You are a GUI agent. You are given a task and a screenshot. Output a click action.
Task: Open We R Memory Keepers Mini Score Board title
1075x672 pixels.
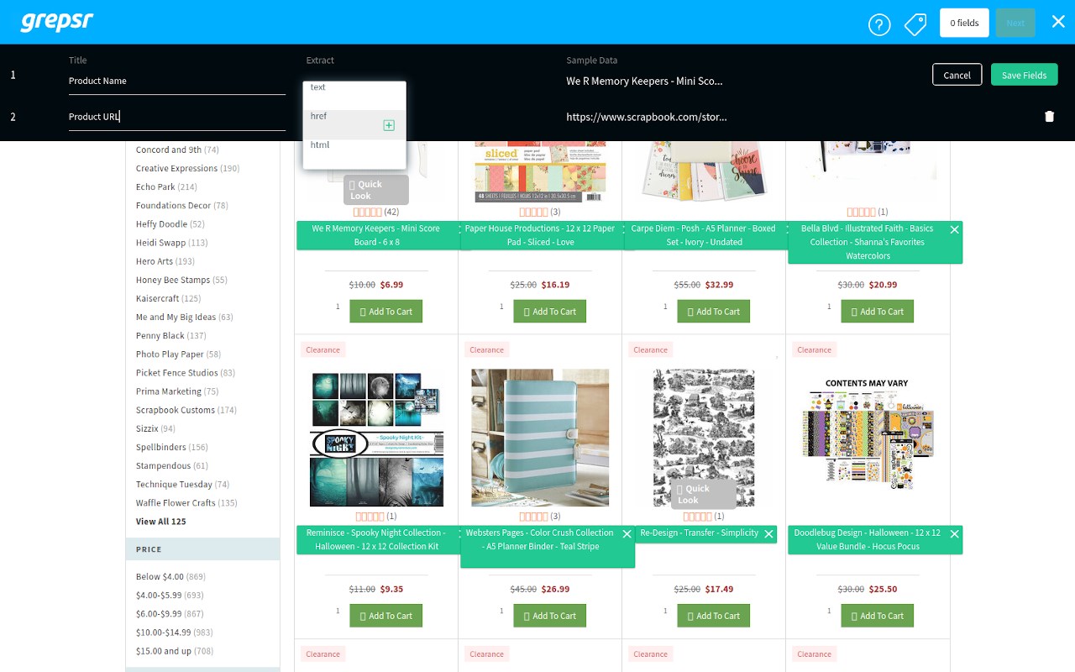[x=376, y=235]
